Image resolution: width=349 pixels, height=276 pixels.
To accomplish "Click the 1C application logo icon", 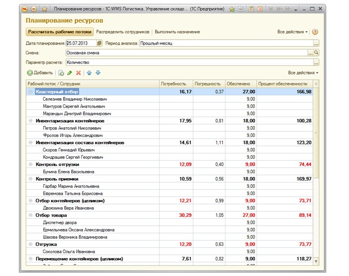I will (25, 9).
